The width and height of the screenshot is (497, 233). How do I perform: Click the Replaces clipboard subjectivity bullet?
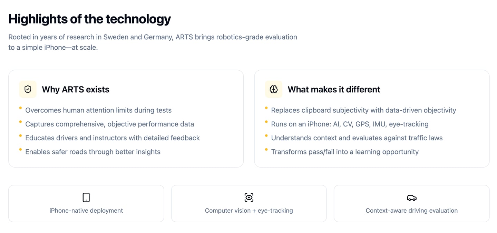point(363,110)
